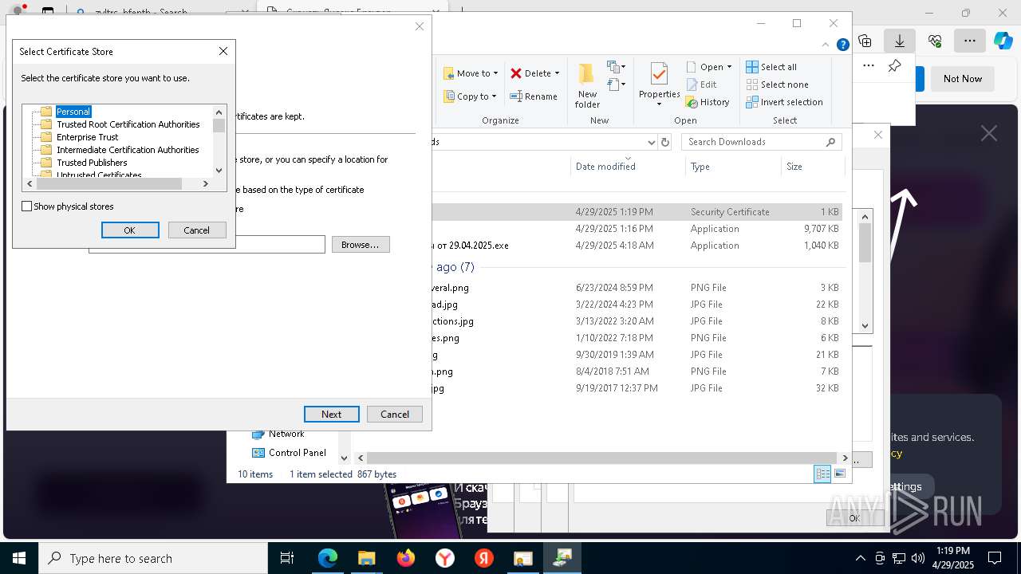Enable Show physical stores checkbox
This screenshot has height=574, width=1021.
pyautogui.click(x=27, y=206)
